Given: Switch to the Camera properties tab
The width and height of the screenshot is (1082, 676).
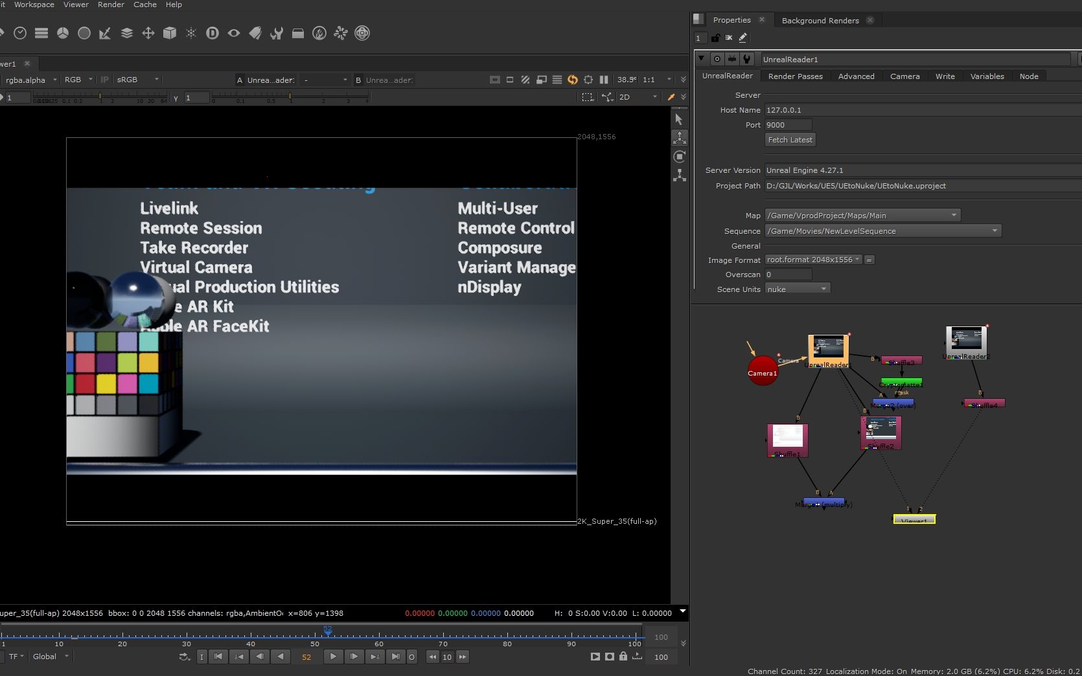Looking at the screenshot, I should tap(904, 76).
